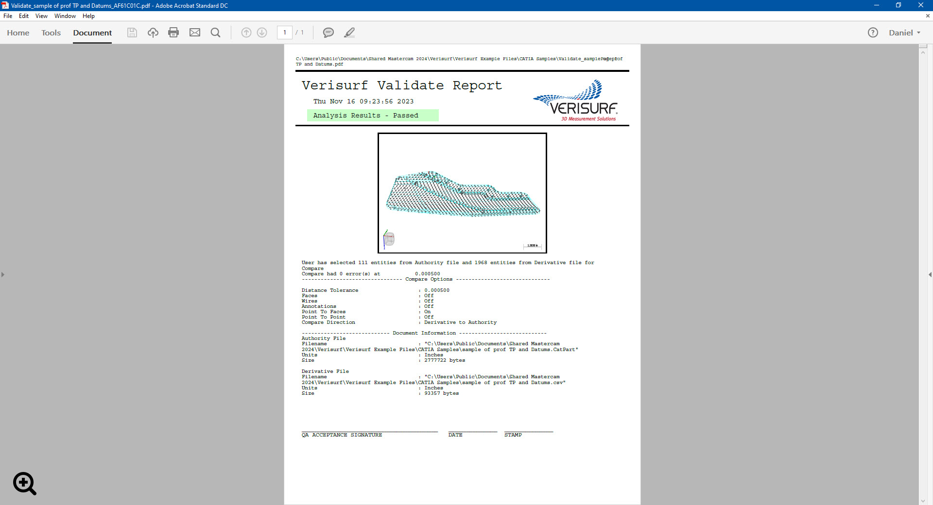
Task: Click the zoom-in magnifier icon at bottom left
Action: coord(25,484)
